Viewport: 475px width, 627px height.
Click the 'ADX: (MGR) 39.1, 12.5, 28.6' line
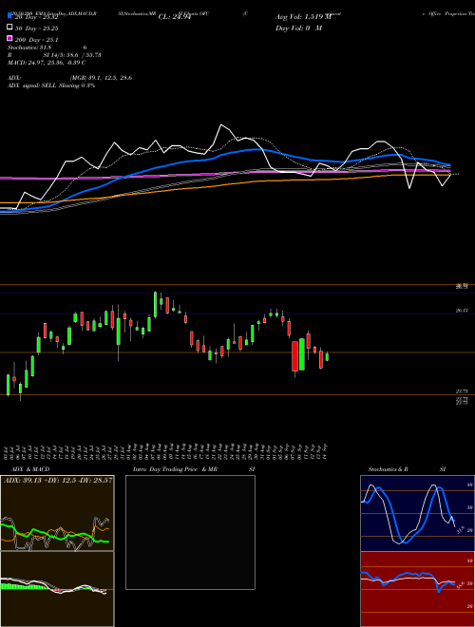(x=69, y=78)
